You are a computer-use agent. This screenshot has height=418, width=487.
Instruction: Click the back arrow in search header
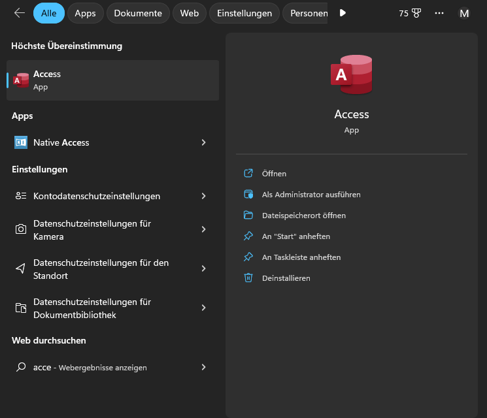tap(19, 13)
